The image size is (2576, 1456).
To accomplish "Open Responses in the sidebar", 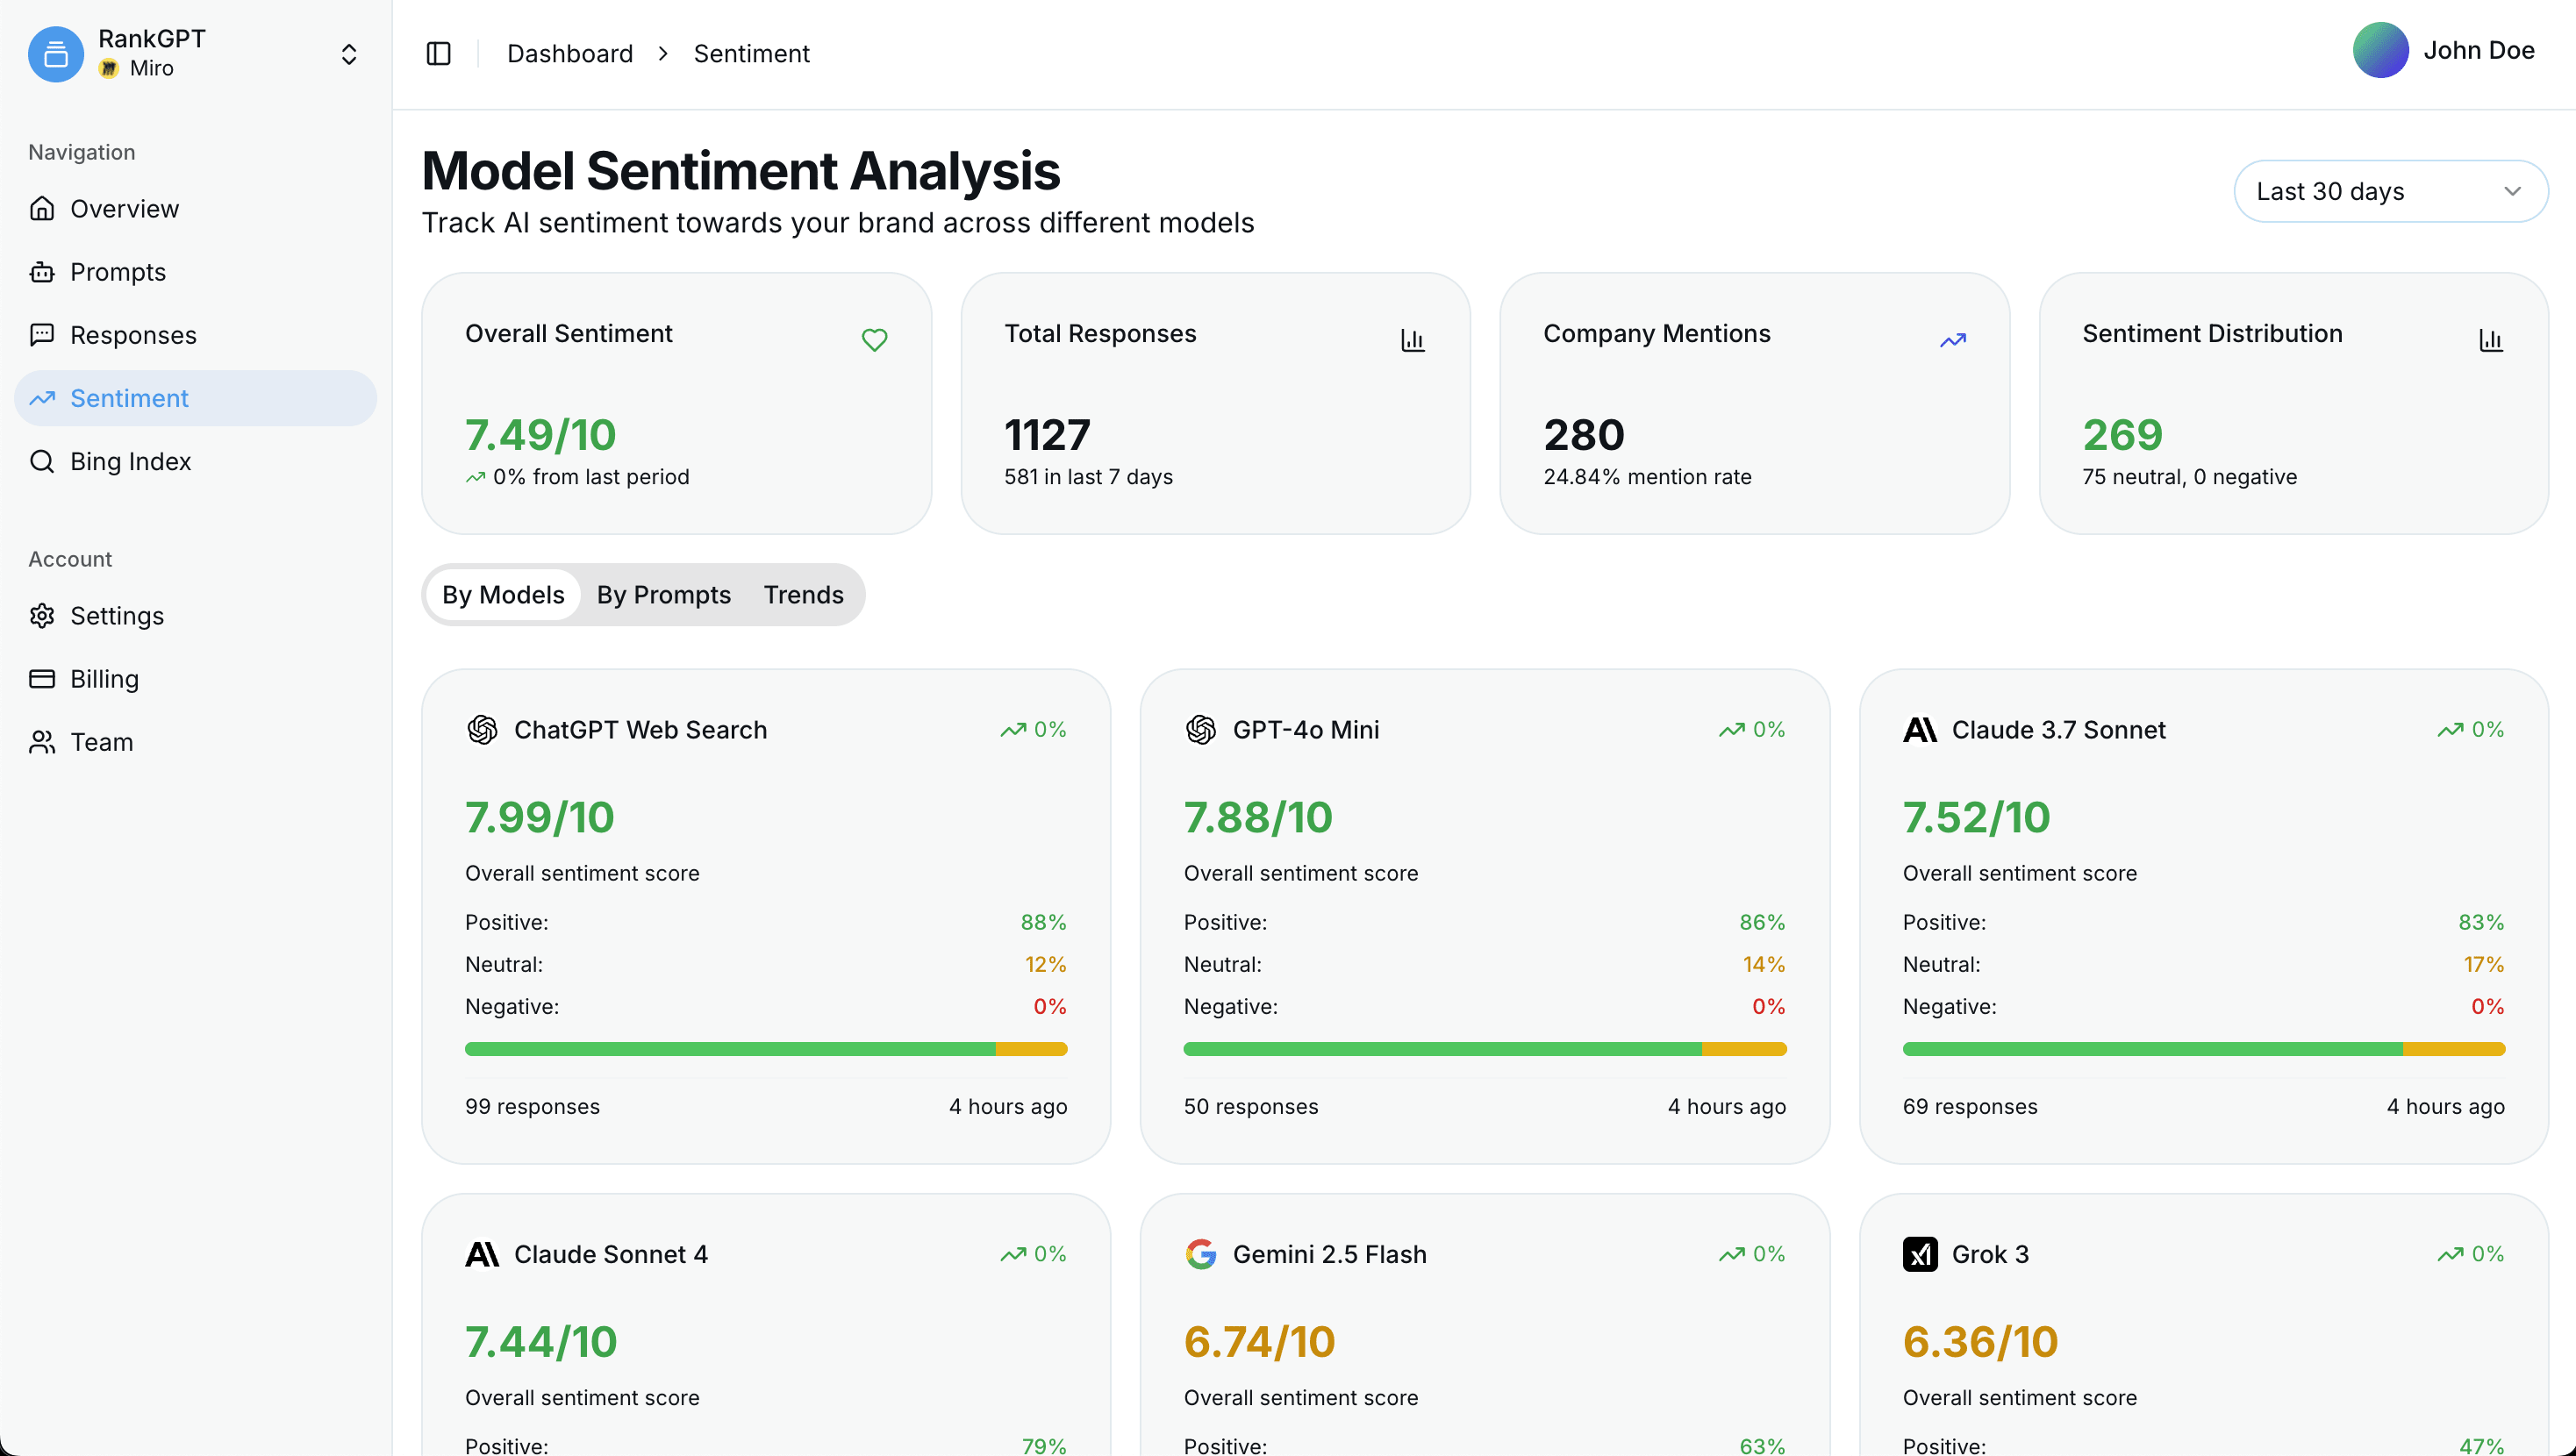I will point(195,335).
